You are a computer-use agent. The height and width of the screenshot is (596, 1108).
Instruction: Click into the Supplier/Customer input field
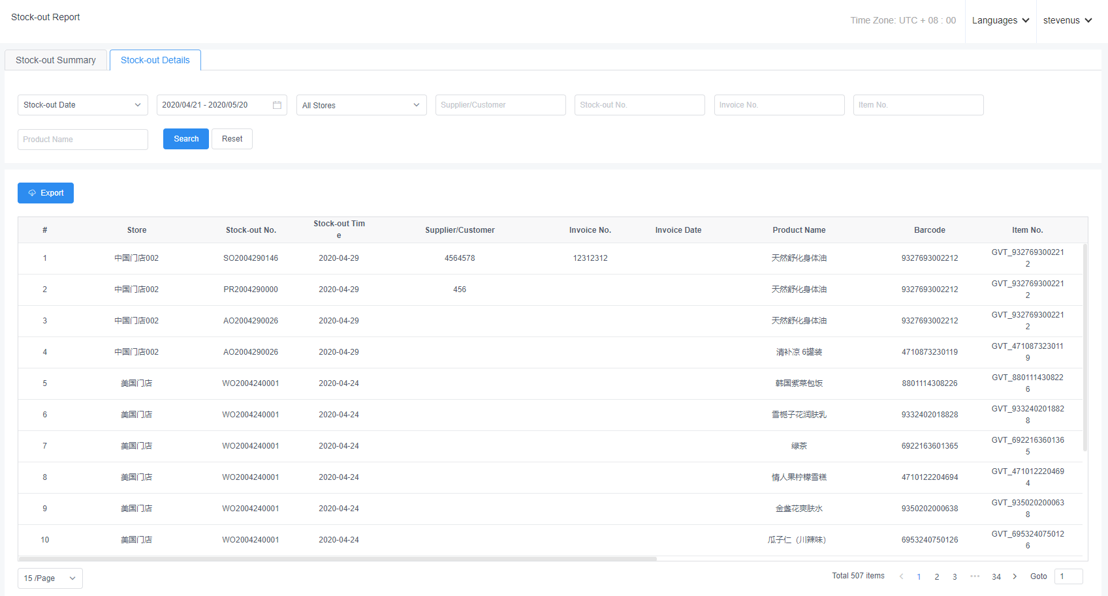click(500, 105)
